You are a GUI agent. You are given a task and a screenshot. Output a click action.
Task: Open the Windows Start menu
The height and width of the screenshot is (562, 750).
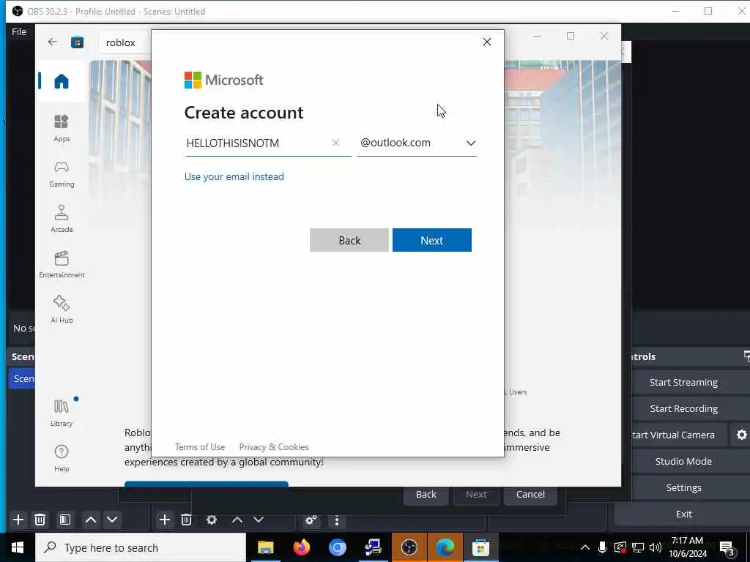click(18, 547)
